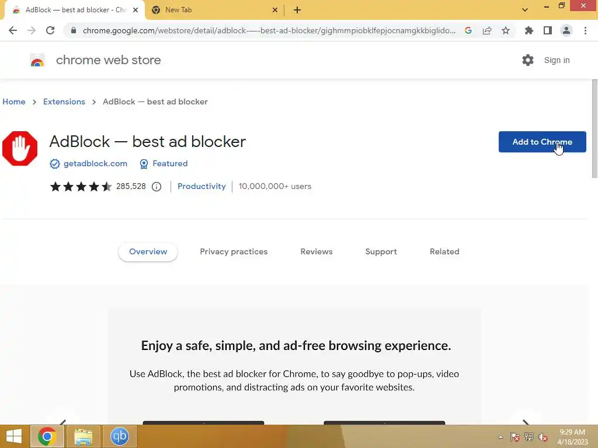Image resolution: width=598 pixels, height=448 pixels.
Task: Go to Extensions breadcrumb link
Action: pyautogui.click(x=64, y=101)
